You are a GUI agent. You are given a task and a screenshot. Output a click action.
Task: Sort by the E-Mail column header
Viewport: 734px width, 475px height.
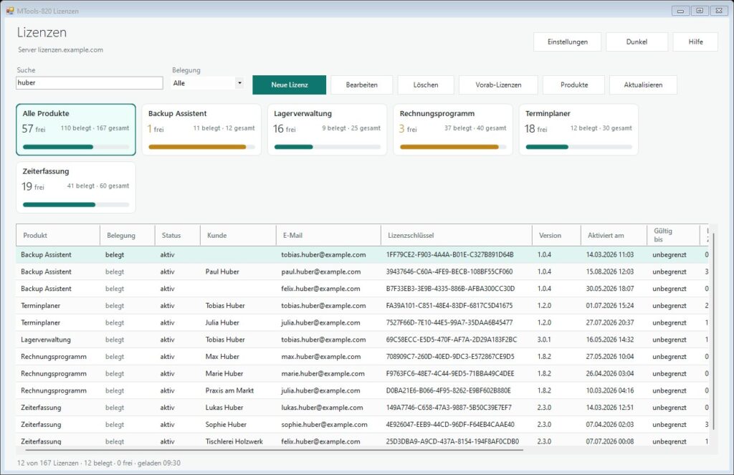328,236
